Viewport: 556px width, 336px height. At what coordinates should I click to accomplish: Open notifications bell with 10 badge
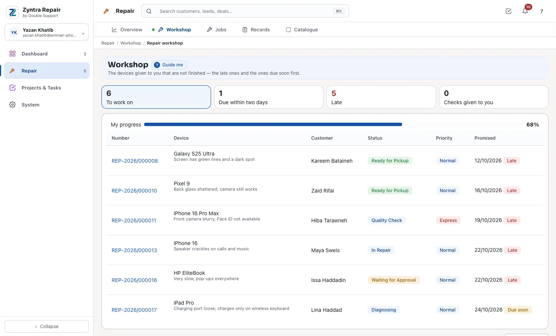[x=525, y=11]
